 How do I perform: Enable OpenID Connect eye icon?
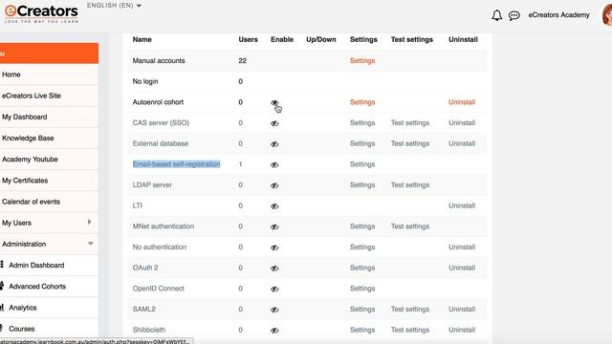(x=274, y=289)
